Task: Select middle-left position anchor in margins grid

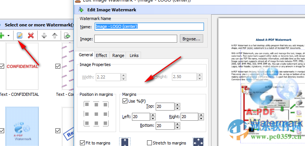Action: click(x=87, y=114)
